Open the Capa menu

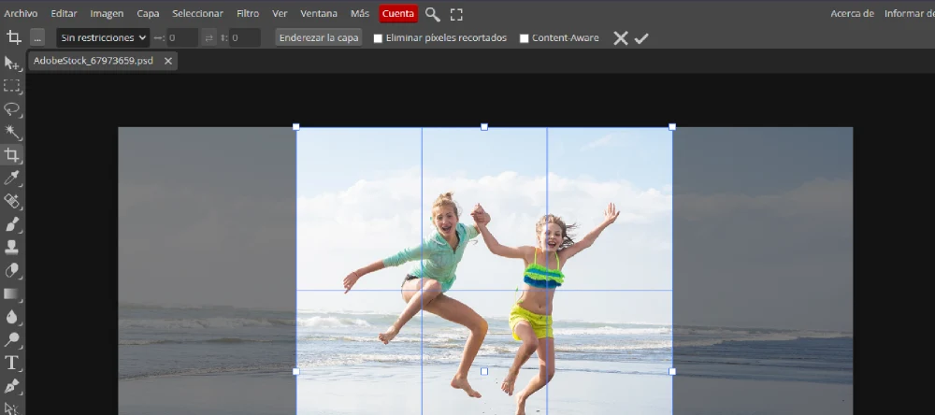pos(148,13)
